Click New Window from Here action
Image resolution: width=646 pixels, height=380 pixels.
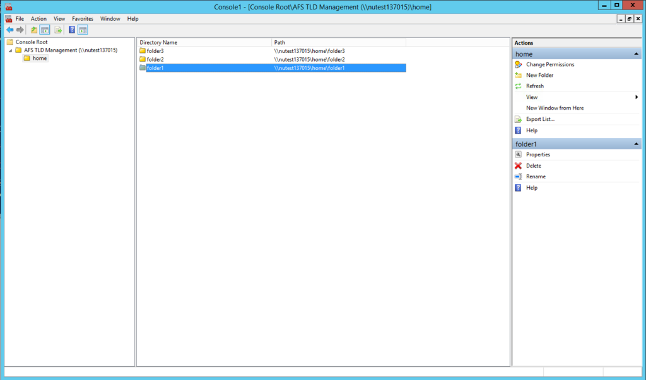555,108
